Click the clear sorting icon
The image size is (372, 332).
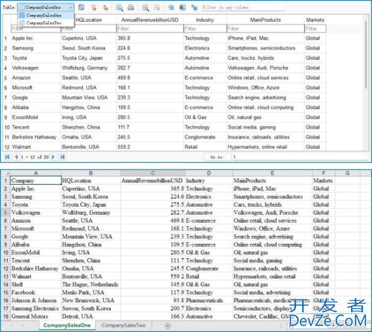pos(106,7)
